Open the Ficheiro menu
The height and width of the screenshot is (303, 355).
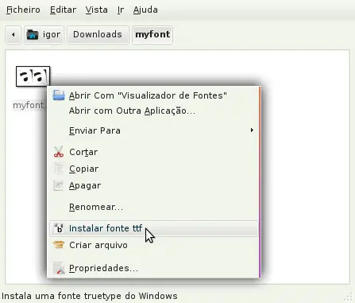(x=23, y=10)
